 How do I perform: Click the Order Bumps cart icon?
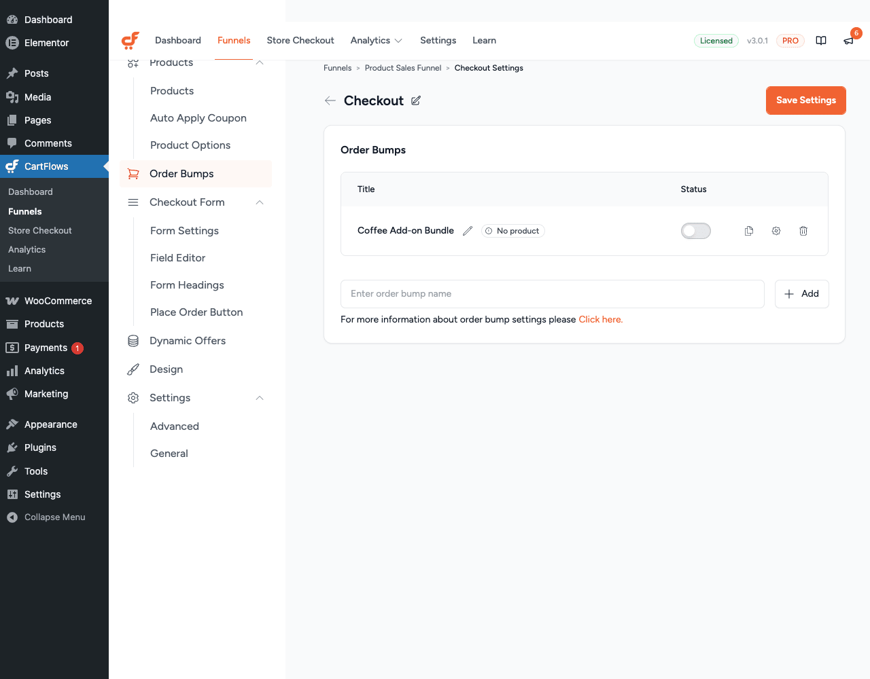[133, 174]
